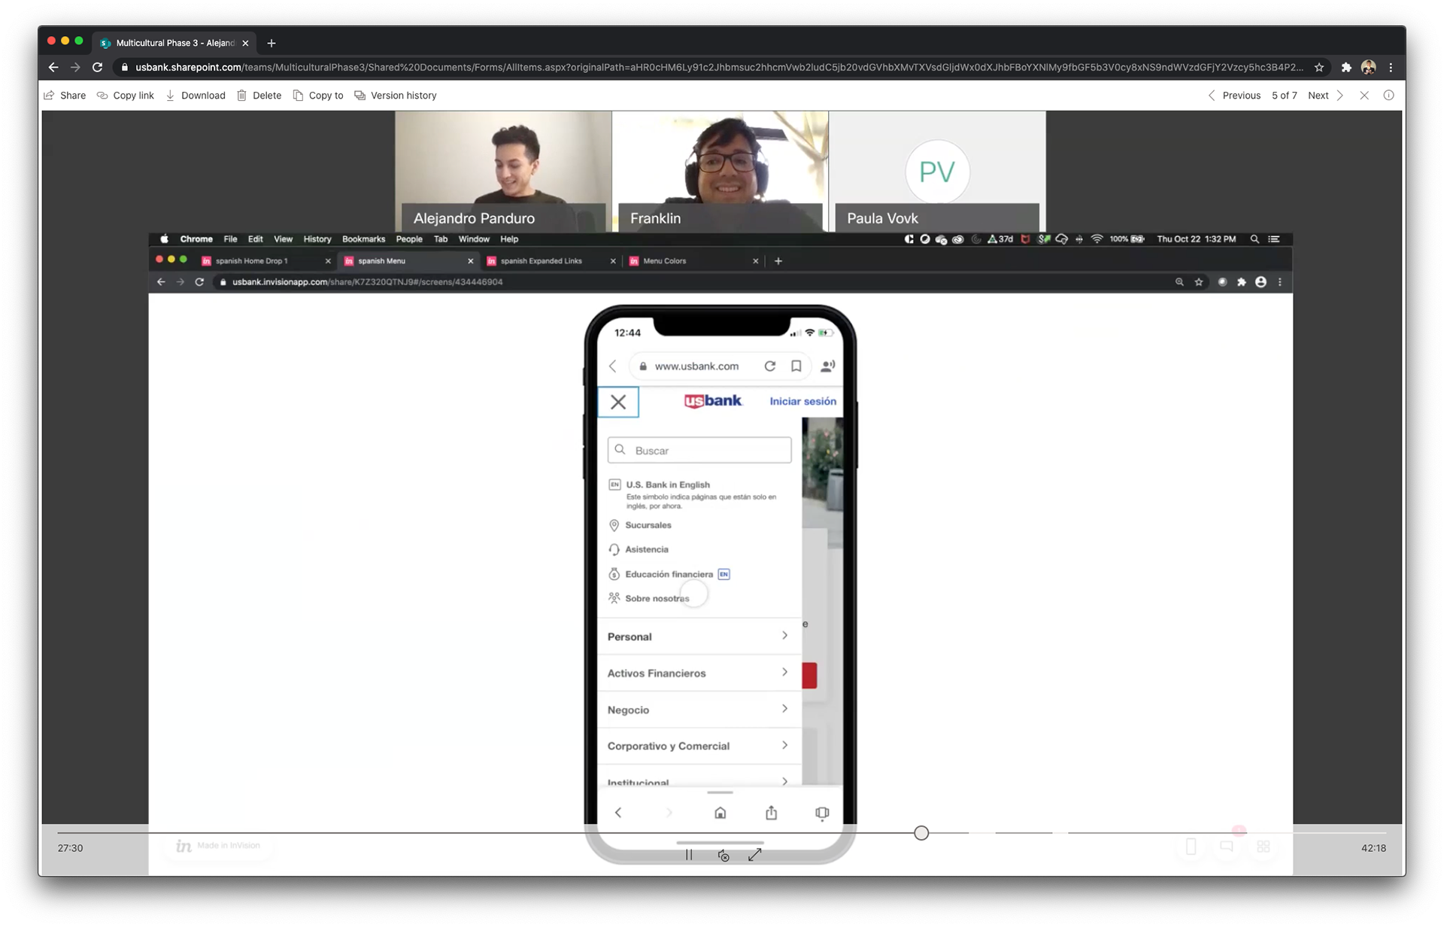Open video playback speed settings icon
This screenshot has width=1444, height=927.
(724, 856)
